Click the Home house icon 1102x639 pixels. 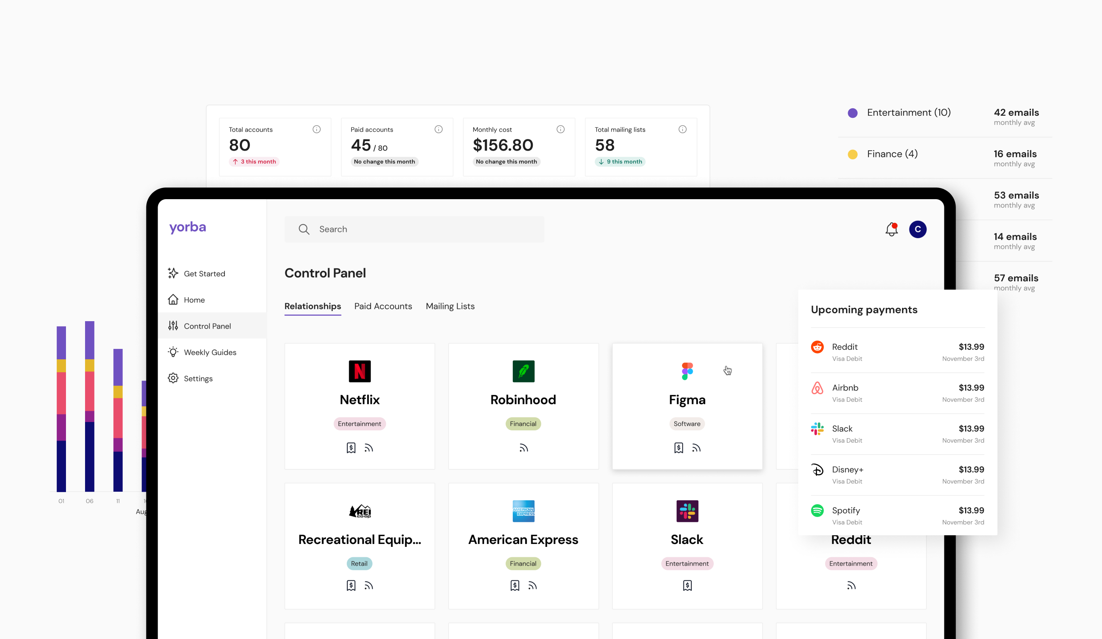173,300
